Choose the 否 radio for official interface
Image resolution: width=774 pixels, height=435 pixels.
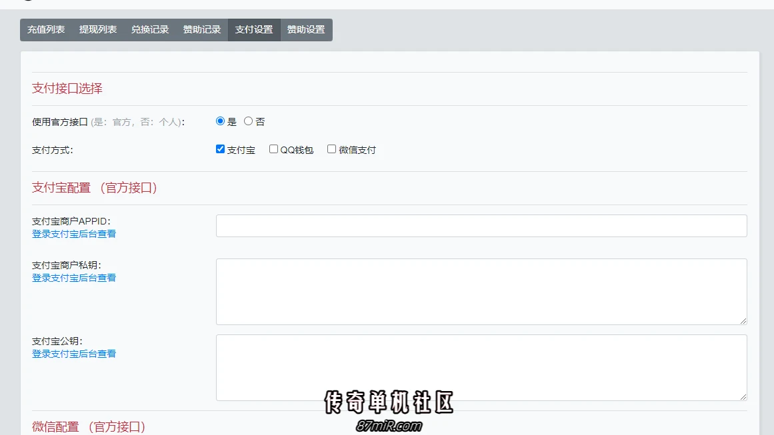pos(248,121)
